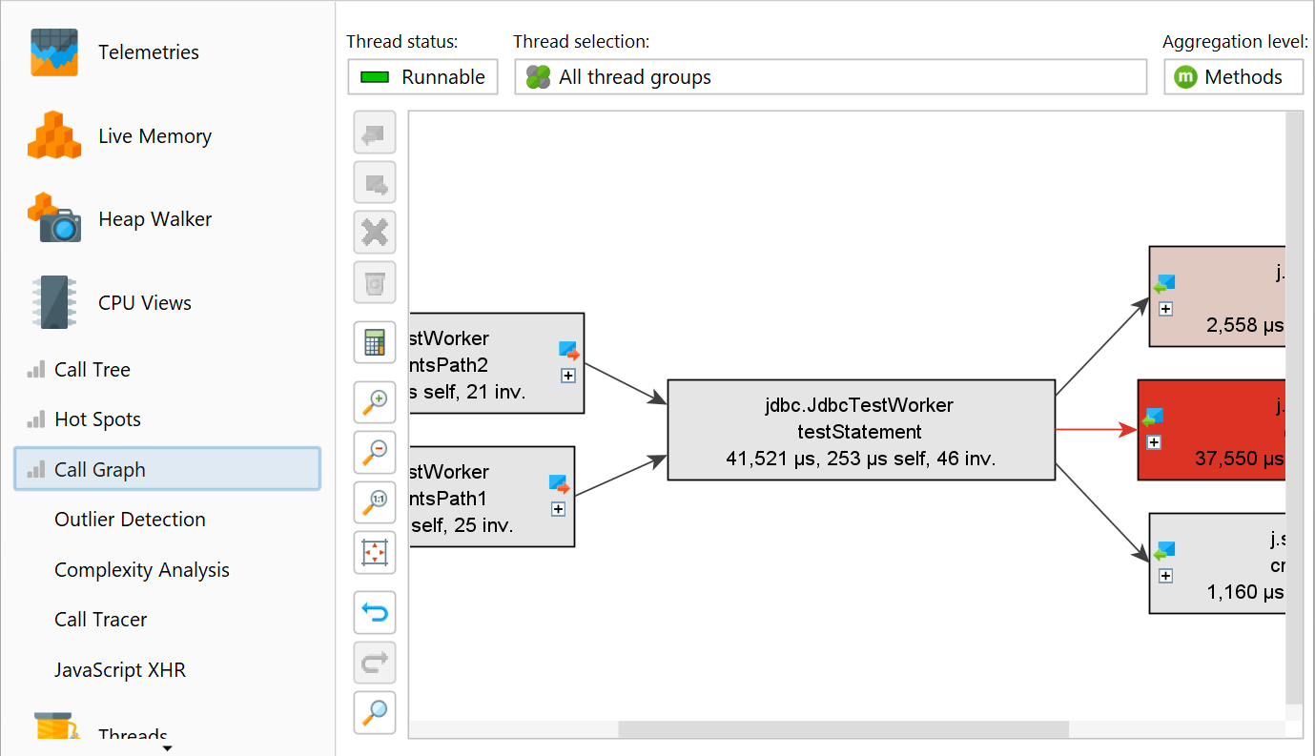Open the Thread status Runnable dropdown

(422, 77)
